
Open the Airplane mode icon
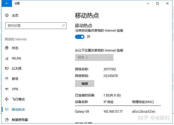coord(7,99)
